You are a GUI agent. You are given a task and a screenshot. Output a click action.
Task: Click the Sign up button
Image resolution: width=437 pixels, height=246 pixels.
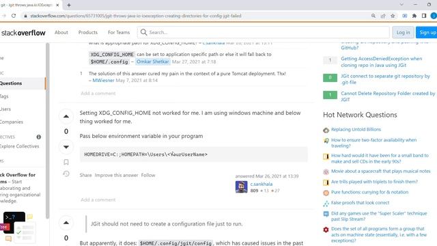[x=427, y=32]
